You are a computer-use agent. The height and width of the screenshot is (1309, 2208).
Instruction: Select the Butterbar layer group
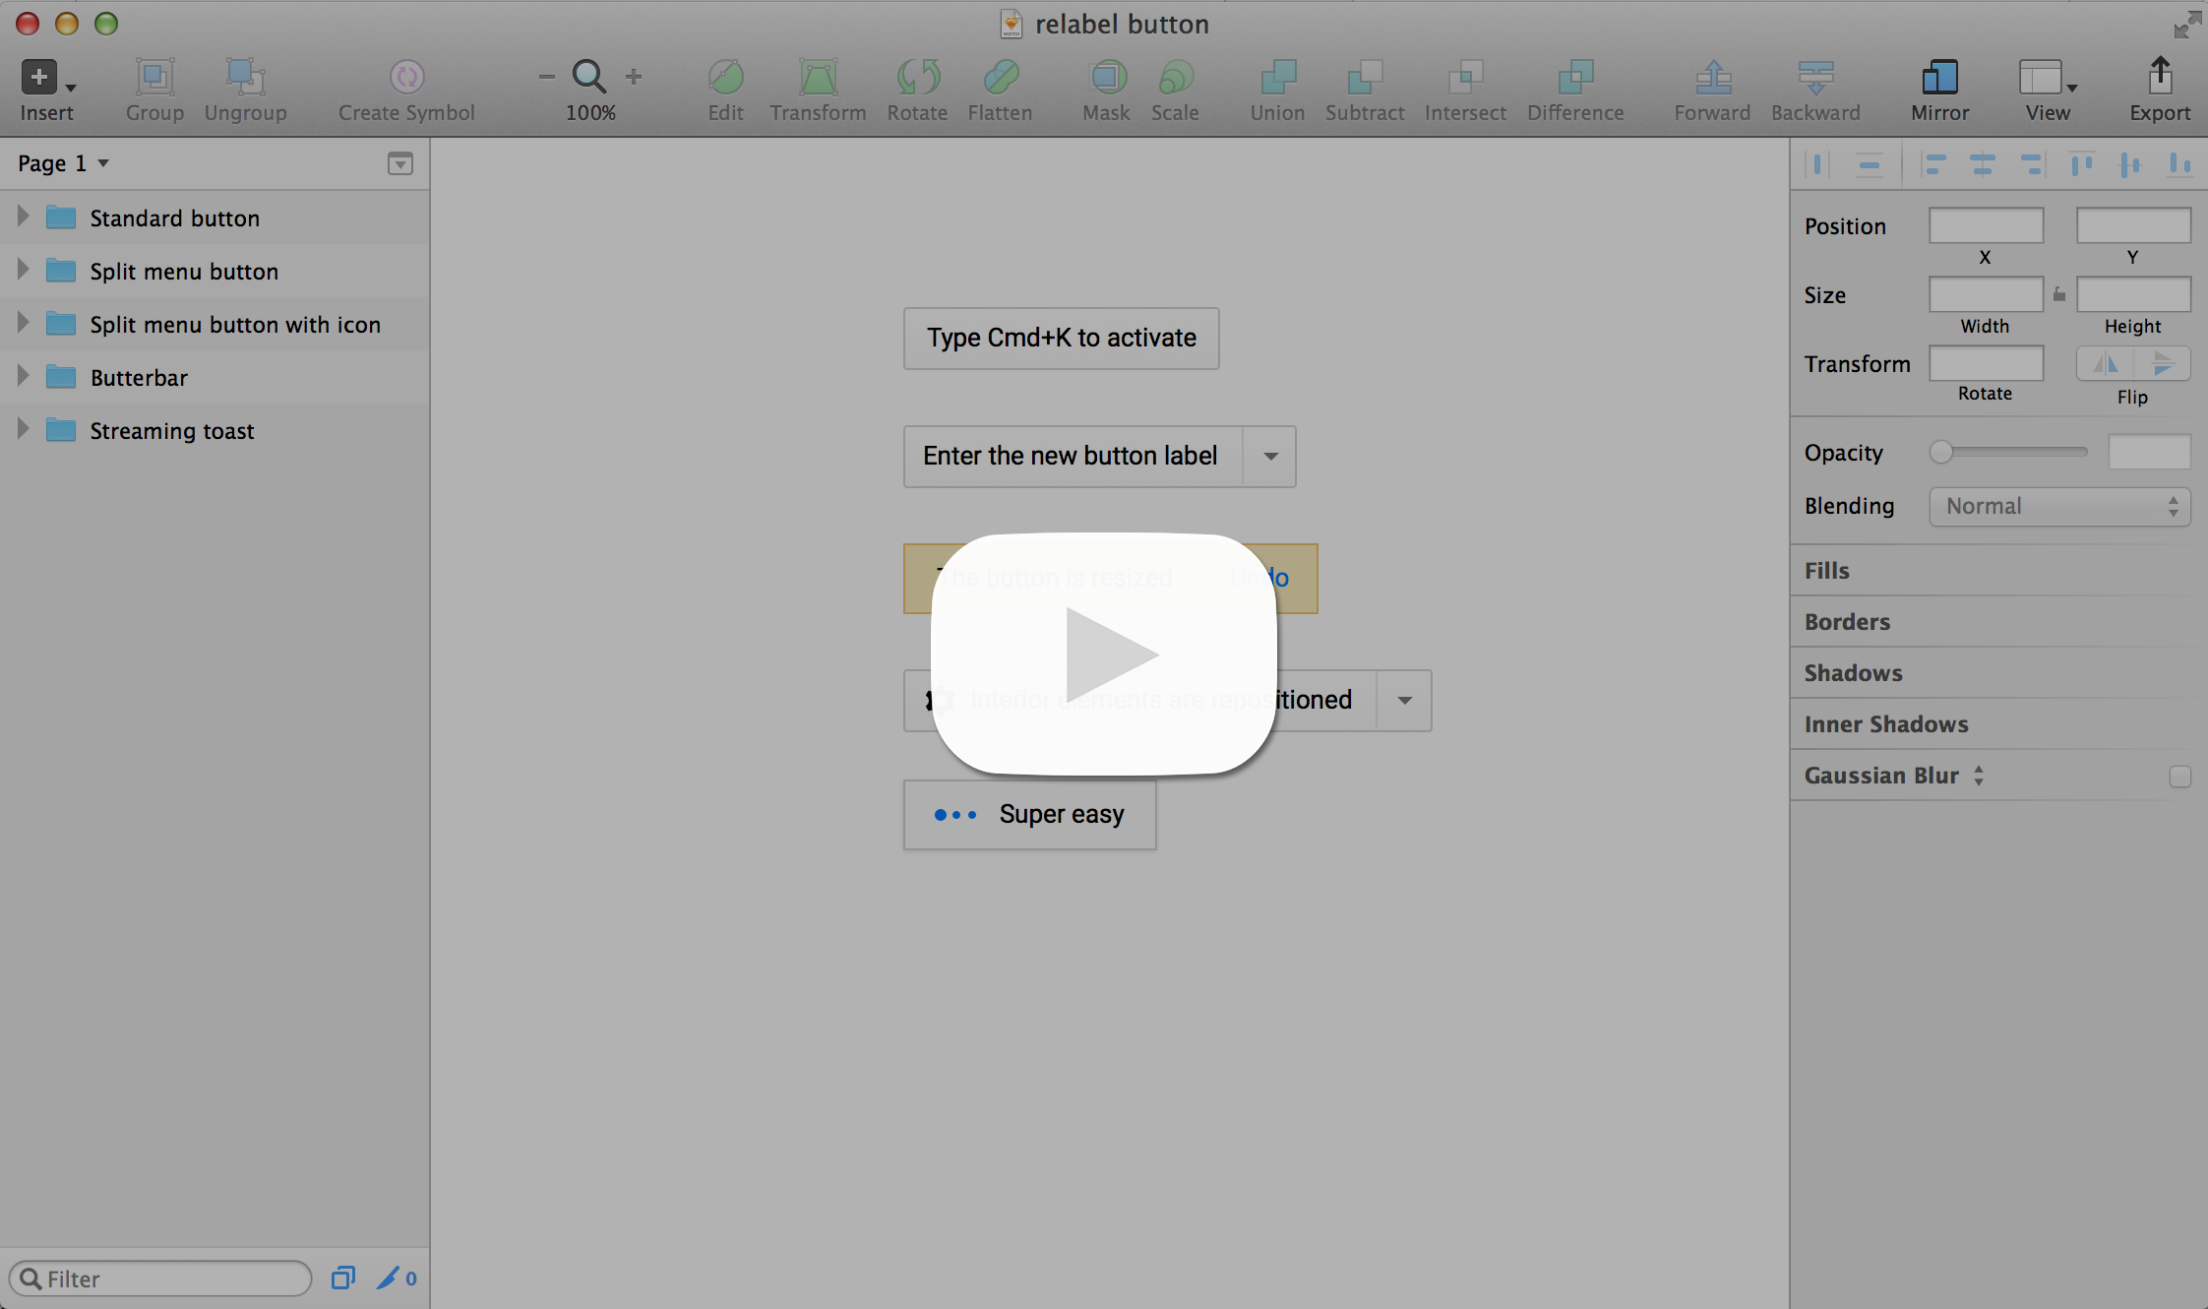[139, 378]
